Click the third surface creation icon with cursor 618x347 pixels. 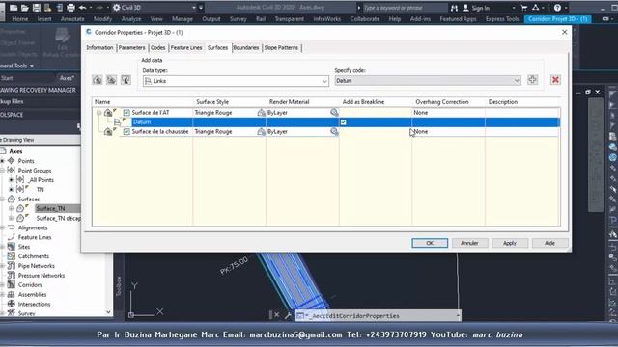click(x=126, y=80)
